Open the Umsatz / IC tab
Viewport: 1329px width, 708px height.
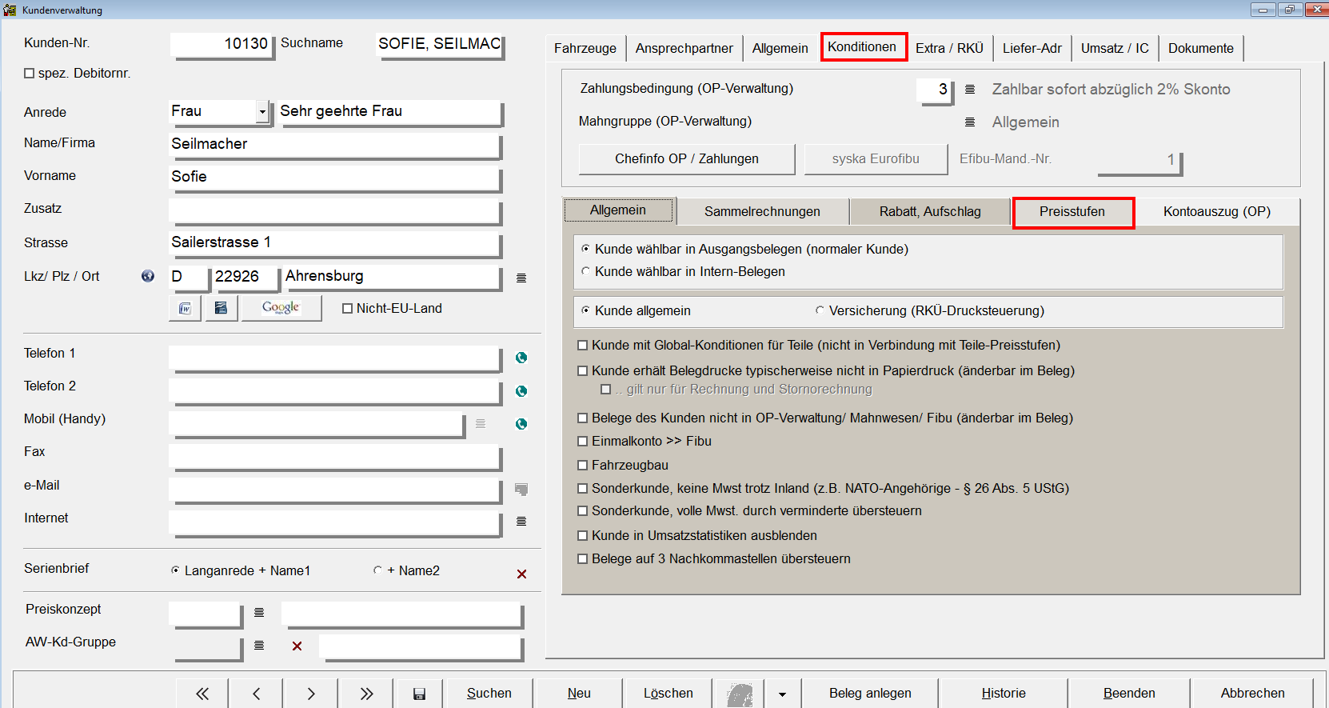(1115, 48)
